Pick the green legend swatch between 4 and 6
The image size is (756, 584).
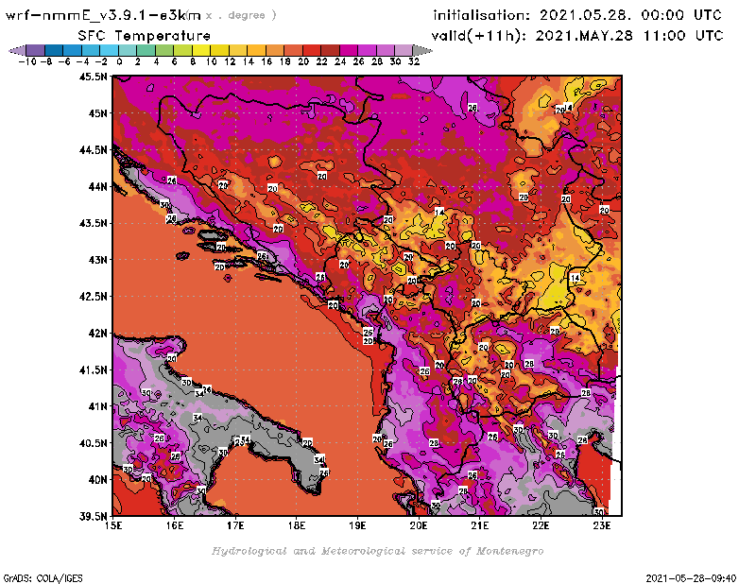tap(164, 50)
